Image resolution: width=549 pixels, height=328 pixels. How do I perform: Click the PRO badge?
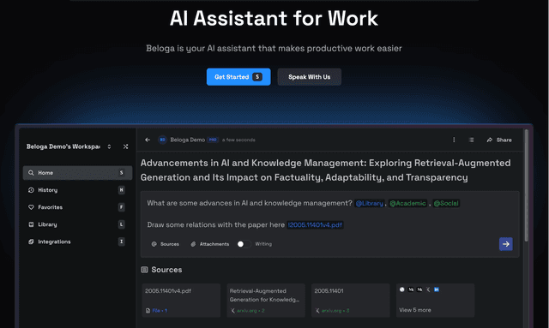click(x=213, y=140)
